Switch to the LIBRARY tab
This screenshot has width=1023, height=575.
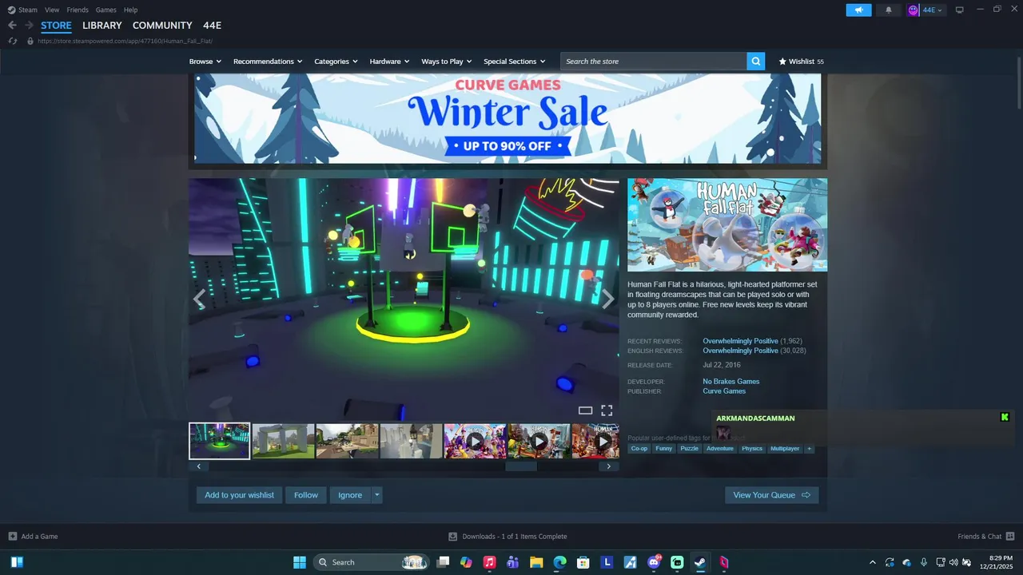pos(102,26)
